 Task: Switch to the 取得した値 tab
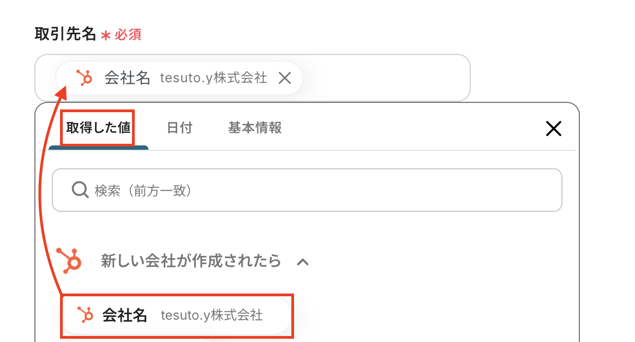coord(98,128)
